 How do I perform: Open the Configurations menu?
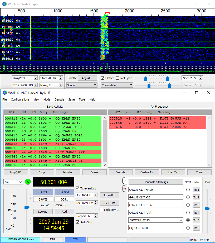pyautogui.click(x=20, y=99)
